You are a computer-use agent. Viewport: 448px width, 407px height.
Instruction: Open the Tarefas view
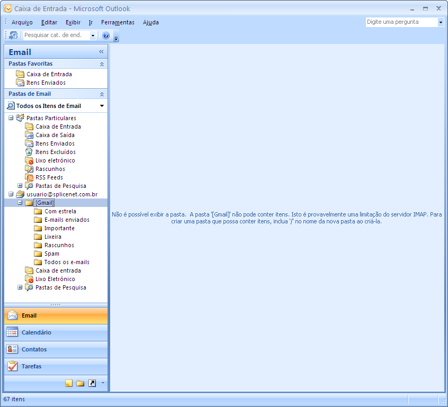click(56, 366)
